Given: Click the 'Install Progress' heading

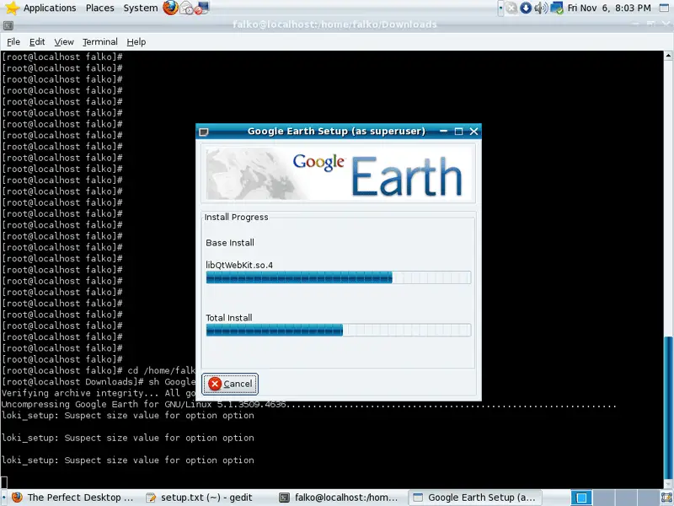Looking at the screenshot, I should tap(237, 218).
